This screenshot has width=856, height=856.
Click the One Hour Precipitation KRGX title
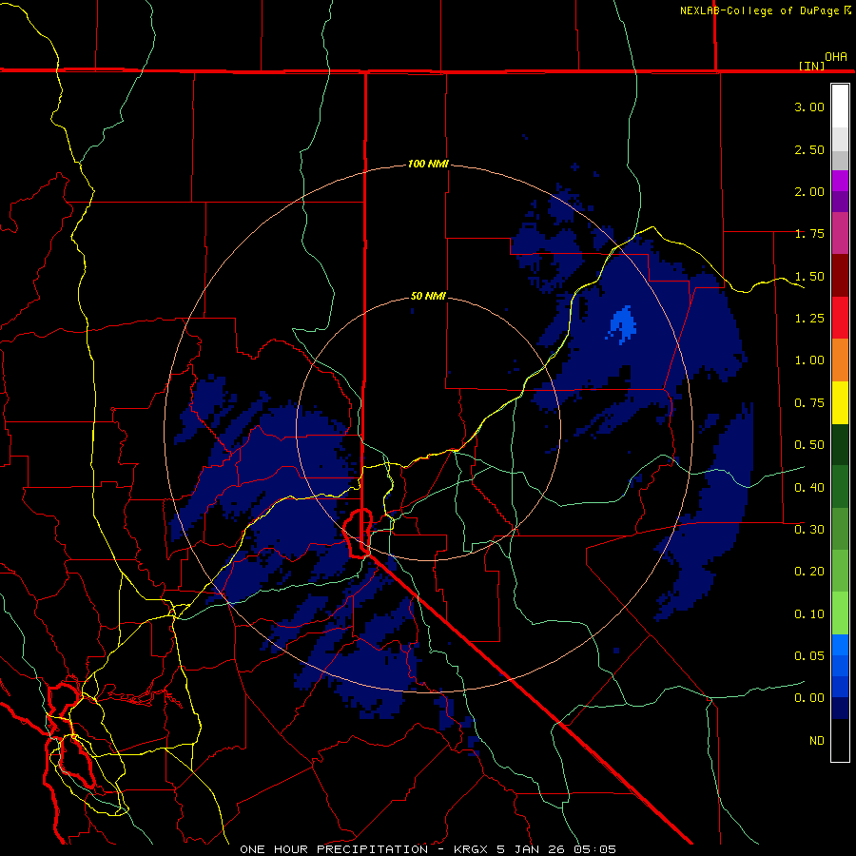pyautogui.click(x=428, y=849)
